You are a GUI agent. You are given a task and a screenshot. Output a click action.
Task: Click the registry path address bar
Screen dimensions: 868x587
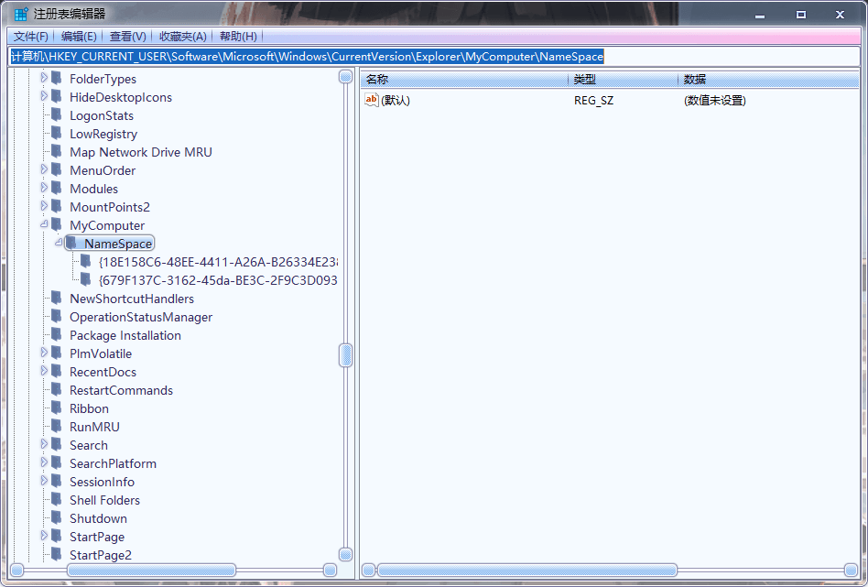pyautogui.click(x=435, y=57)
